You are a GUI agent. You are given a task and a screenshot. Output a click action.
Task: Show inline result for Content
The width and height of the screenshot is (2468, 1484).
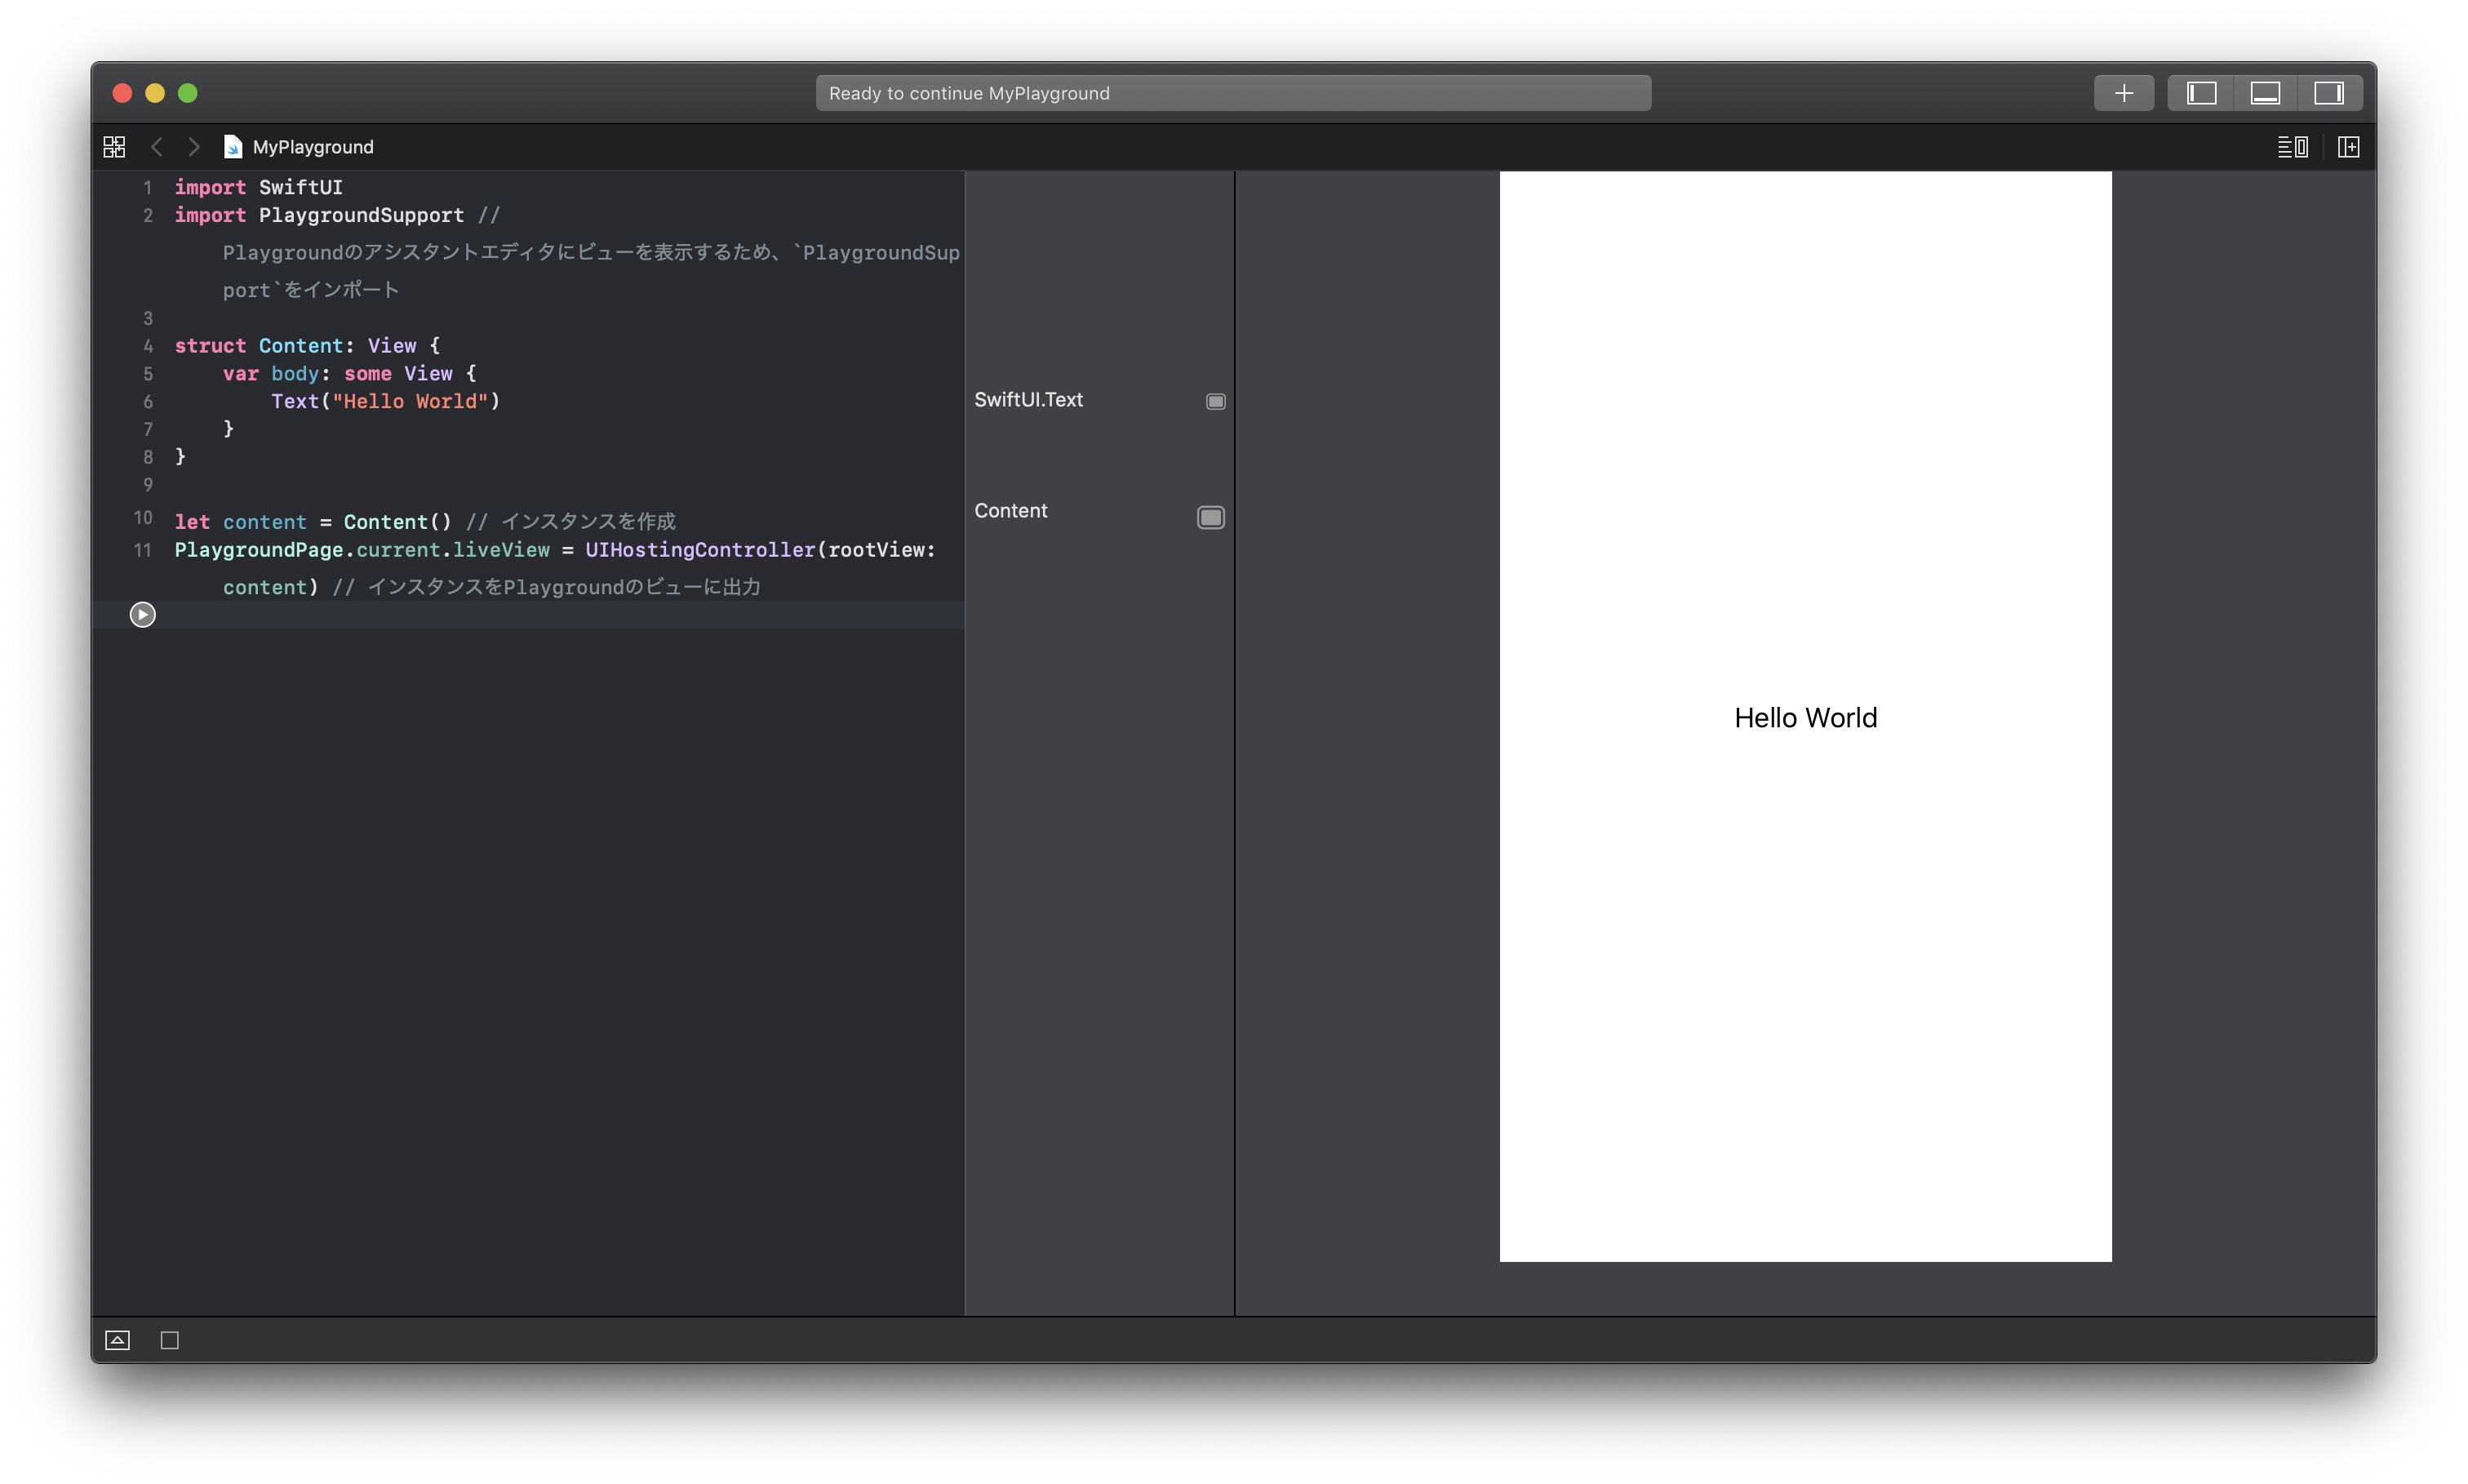pyautogui.click(x=1210, y=517)
